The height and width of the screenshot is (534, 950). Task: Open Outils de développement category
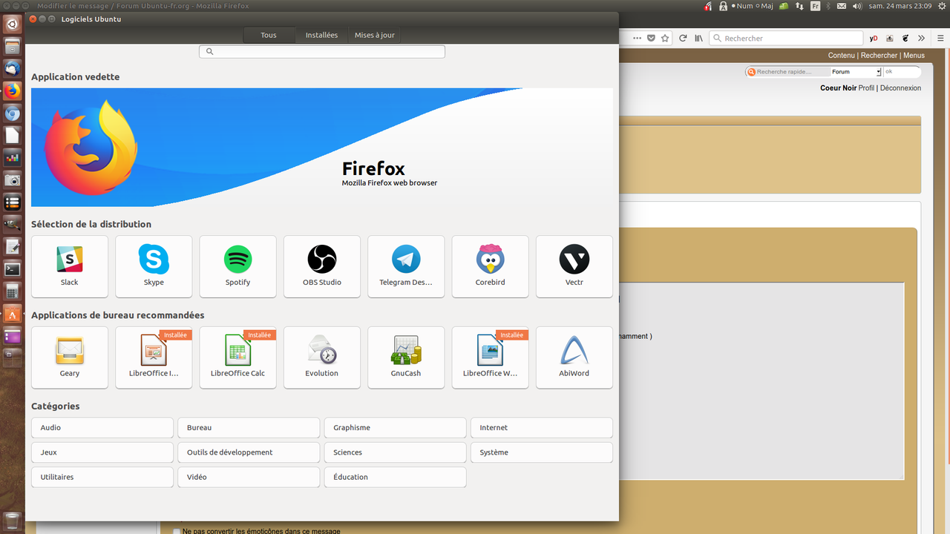pos(249,452)
